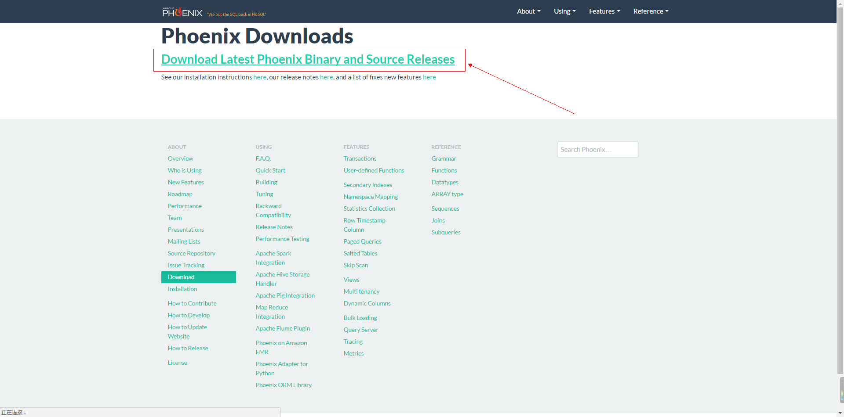Open Apache Spark Integration page
Viewport: 844px width, 417px height.
[273, 258]
